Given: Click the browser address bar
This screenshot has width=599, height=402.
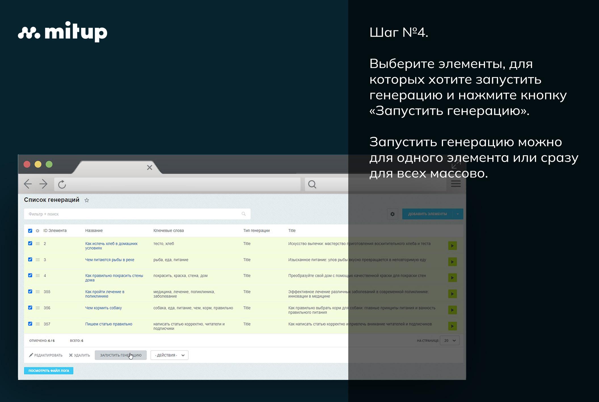Looking at the screenshot, I should [x=177, y=184].
